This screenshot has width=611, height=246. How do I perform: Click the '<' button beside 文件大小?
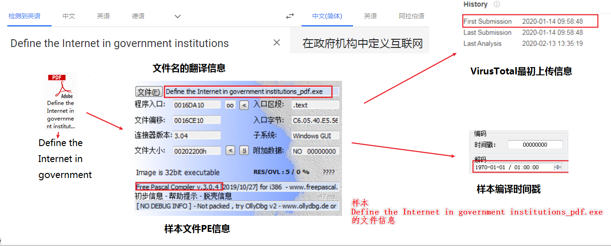[x=231, y=151]
